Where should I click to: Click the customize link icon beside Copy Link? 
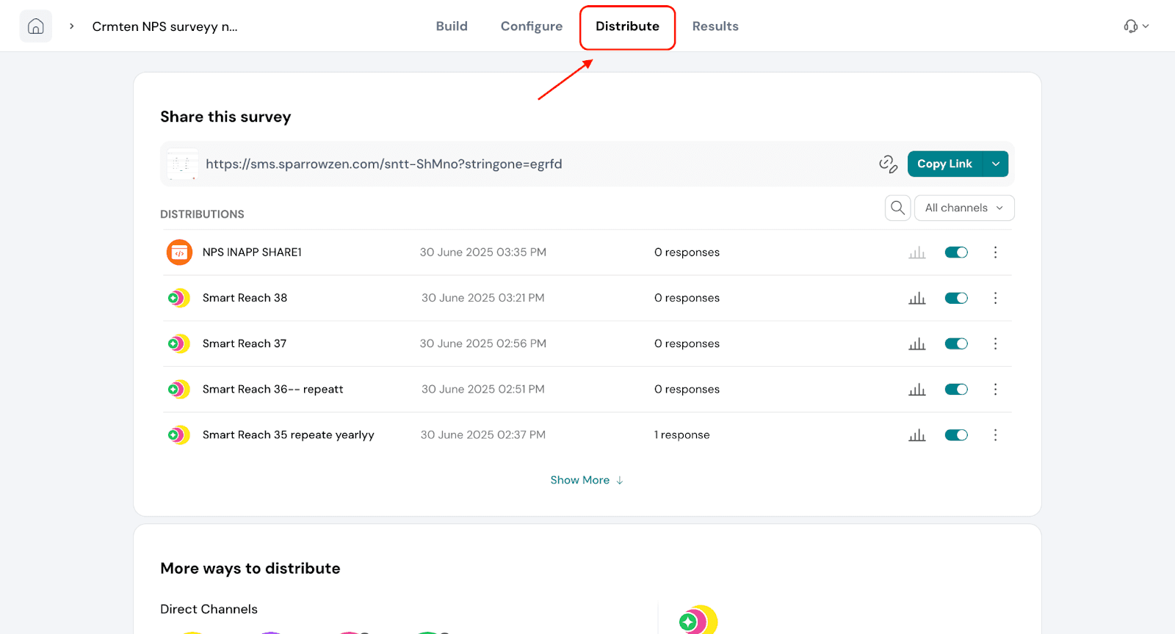point(888,164)
